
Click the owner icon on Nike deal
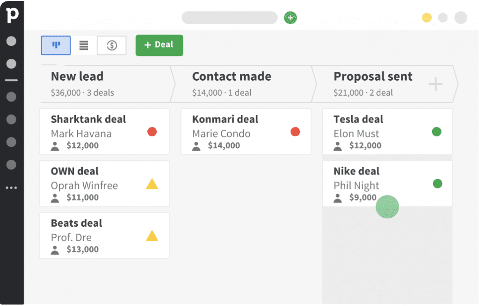(x=338, y=198)
